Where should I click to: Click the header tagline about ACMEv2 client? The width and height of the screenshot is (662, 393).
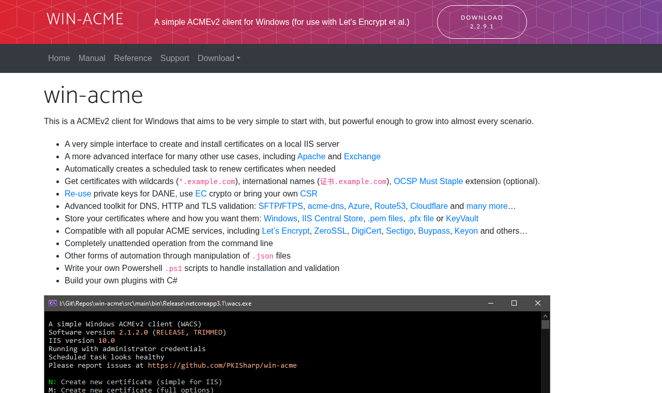point(282,22)
